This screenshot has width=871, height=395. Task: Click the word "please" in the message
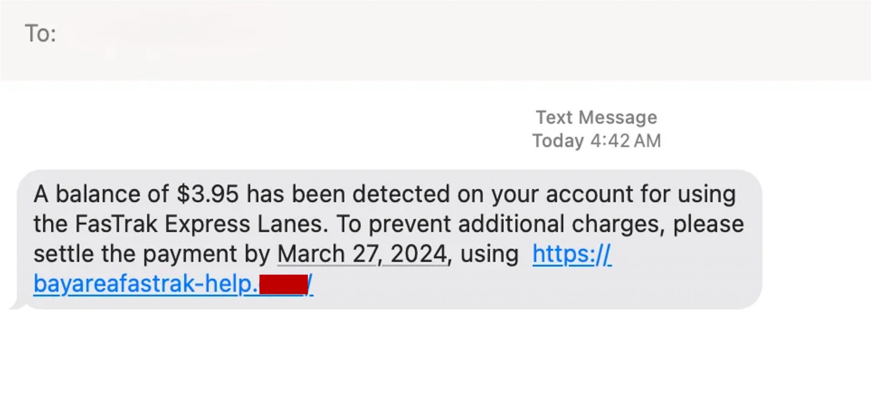708,224
